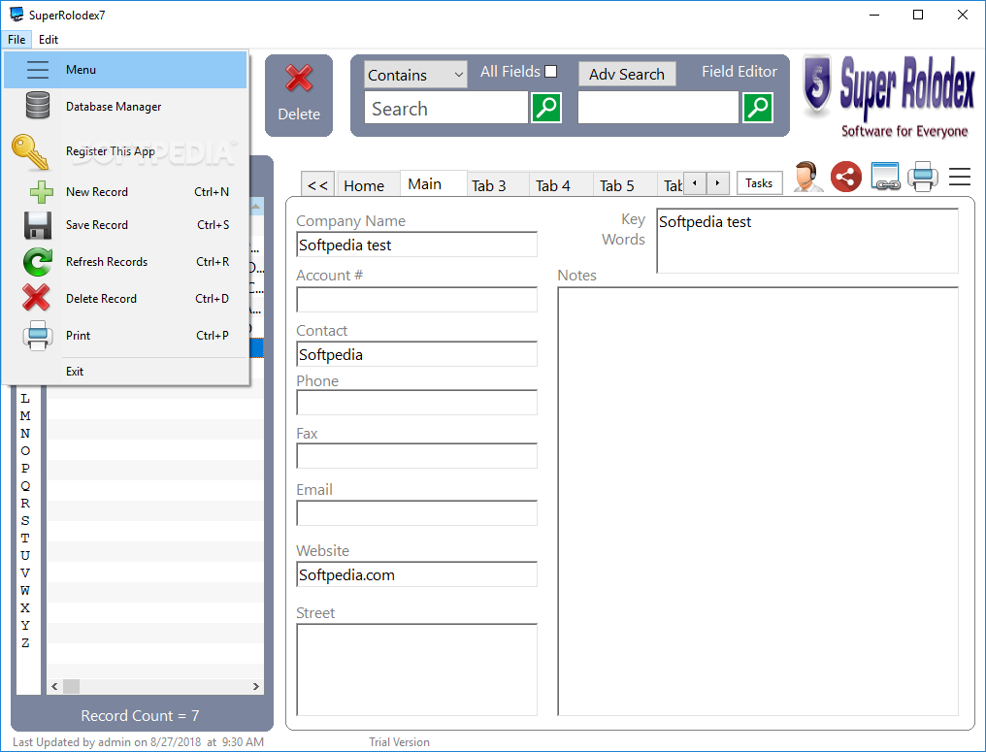
Task: Open the Contains search mode dropdown
Action: point(415,75)
